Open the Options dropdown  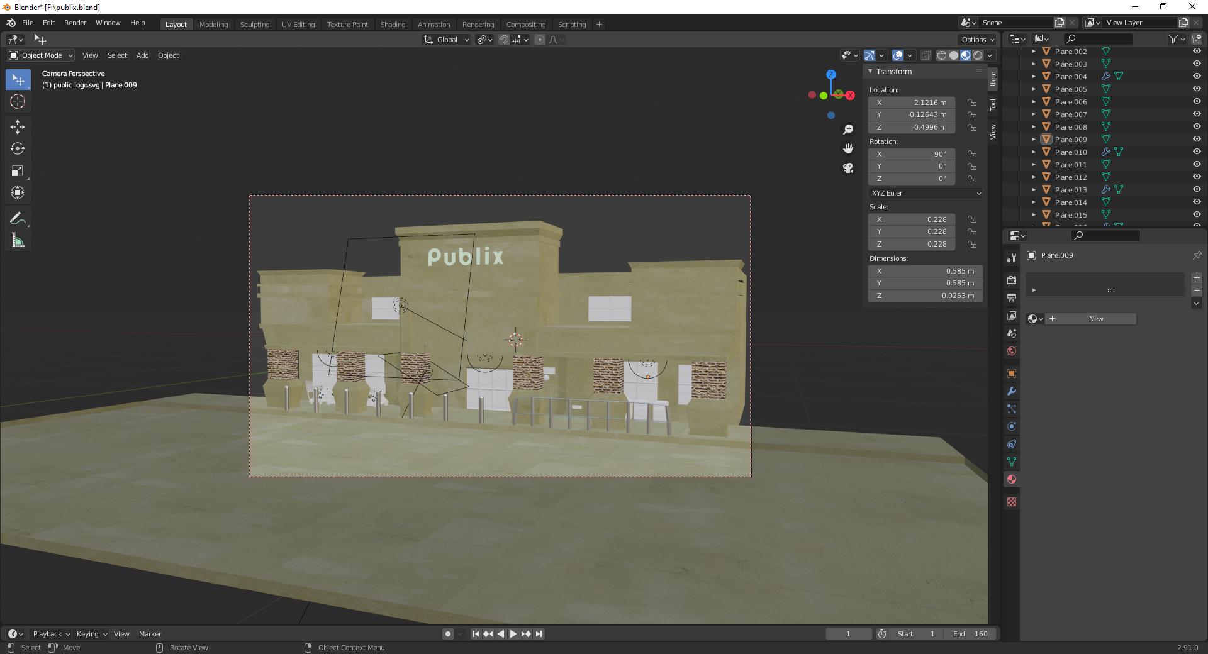tap(978, 40)
